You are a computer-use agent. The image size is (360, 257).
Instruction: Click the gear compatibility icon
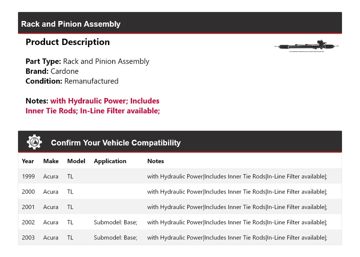point(34,142)
